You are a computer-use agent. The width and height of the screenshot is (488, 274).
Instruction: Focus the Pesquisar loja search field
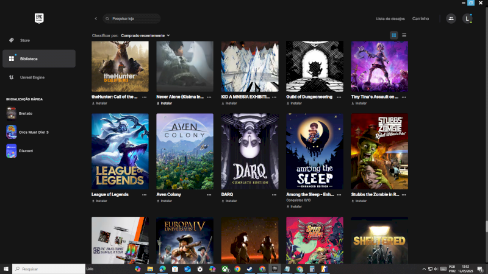[x=134, y=19]
